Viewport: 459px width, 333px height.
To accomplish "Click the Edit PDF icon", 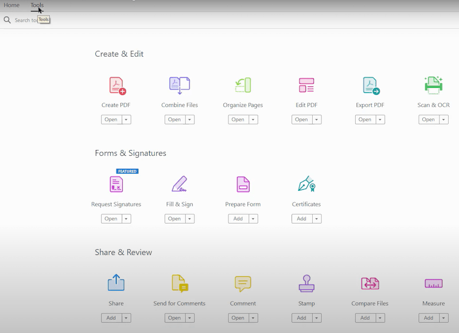I will point(306,86).
